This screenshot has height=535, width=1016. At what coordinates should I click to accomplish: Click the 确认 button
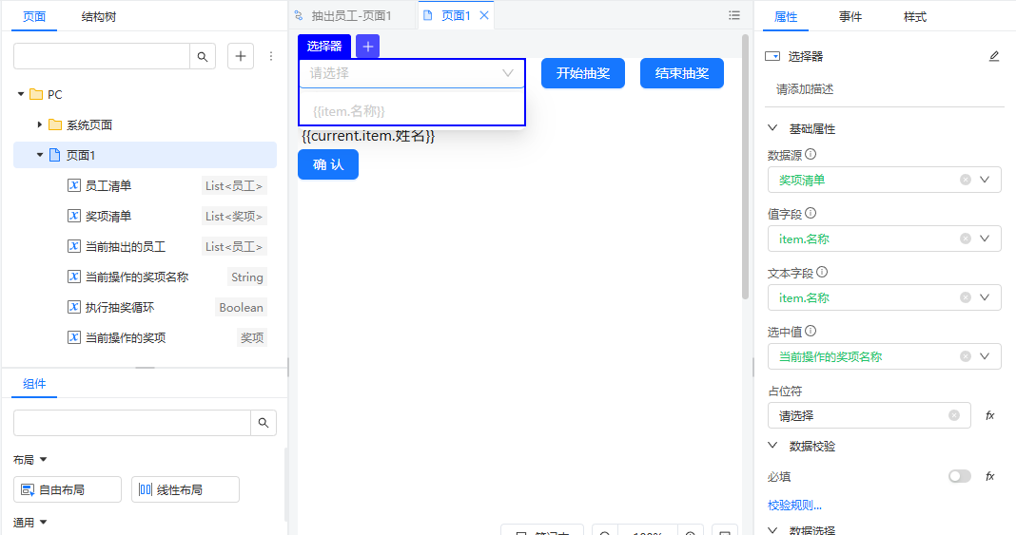pos(328,164)
